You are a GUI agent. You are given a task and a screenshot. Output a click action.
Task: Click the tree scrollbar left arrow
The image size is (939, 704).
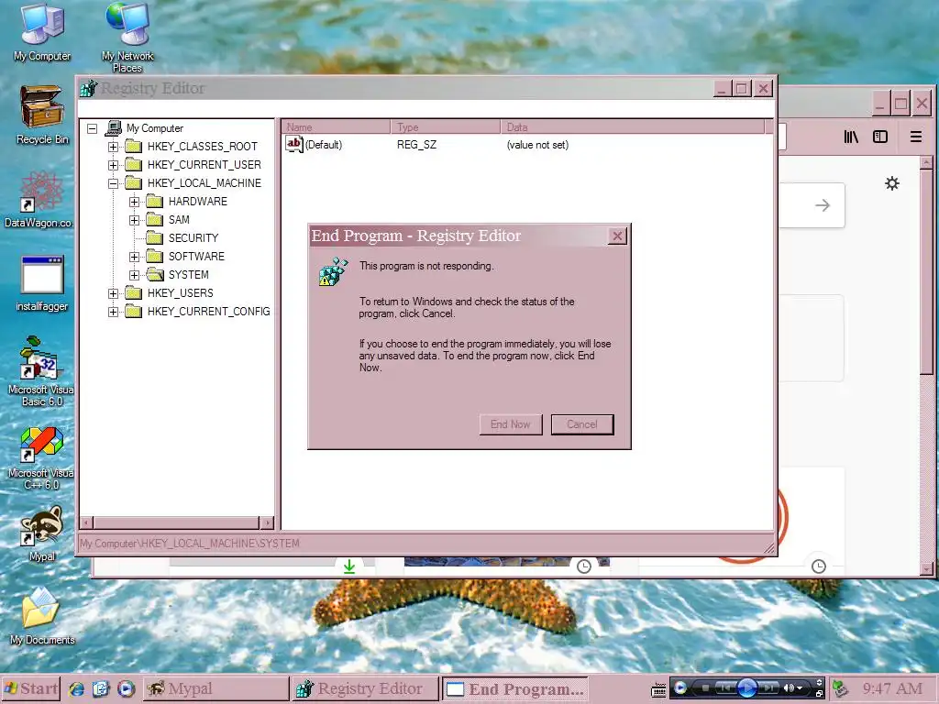coord(87,522)
